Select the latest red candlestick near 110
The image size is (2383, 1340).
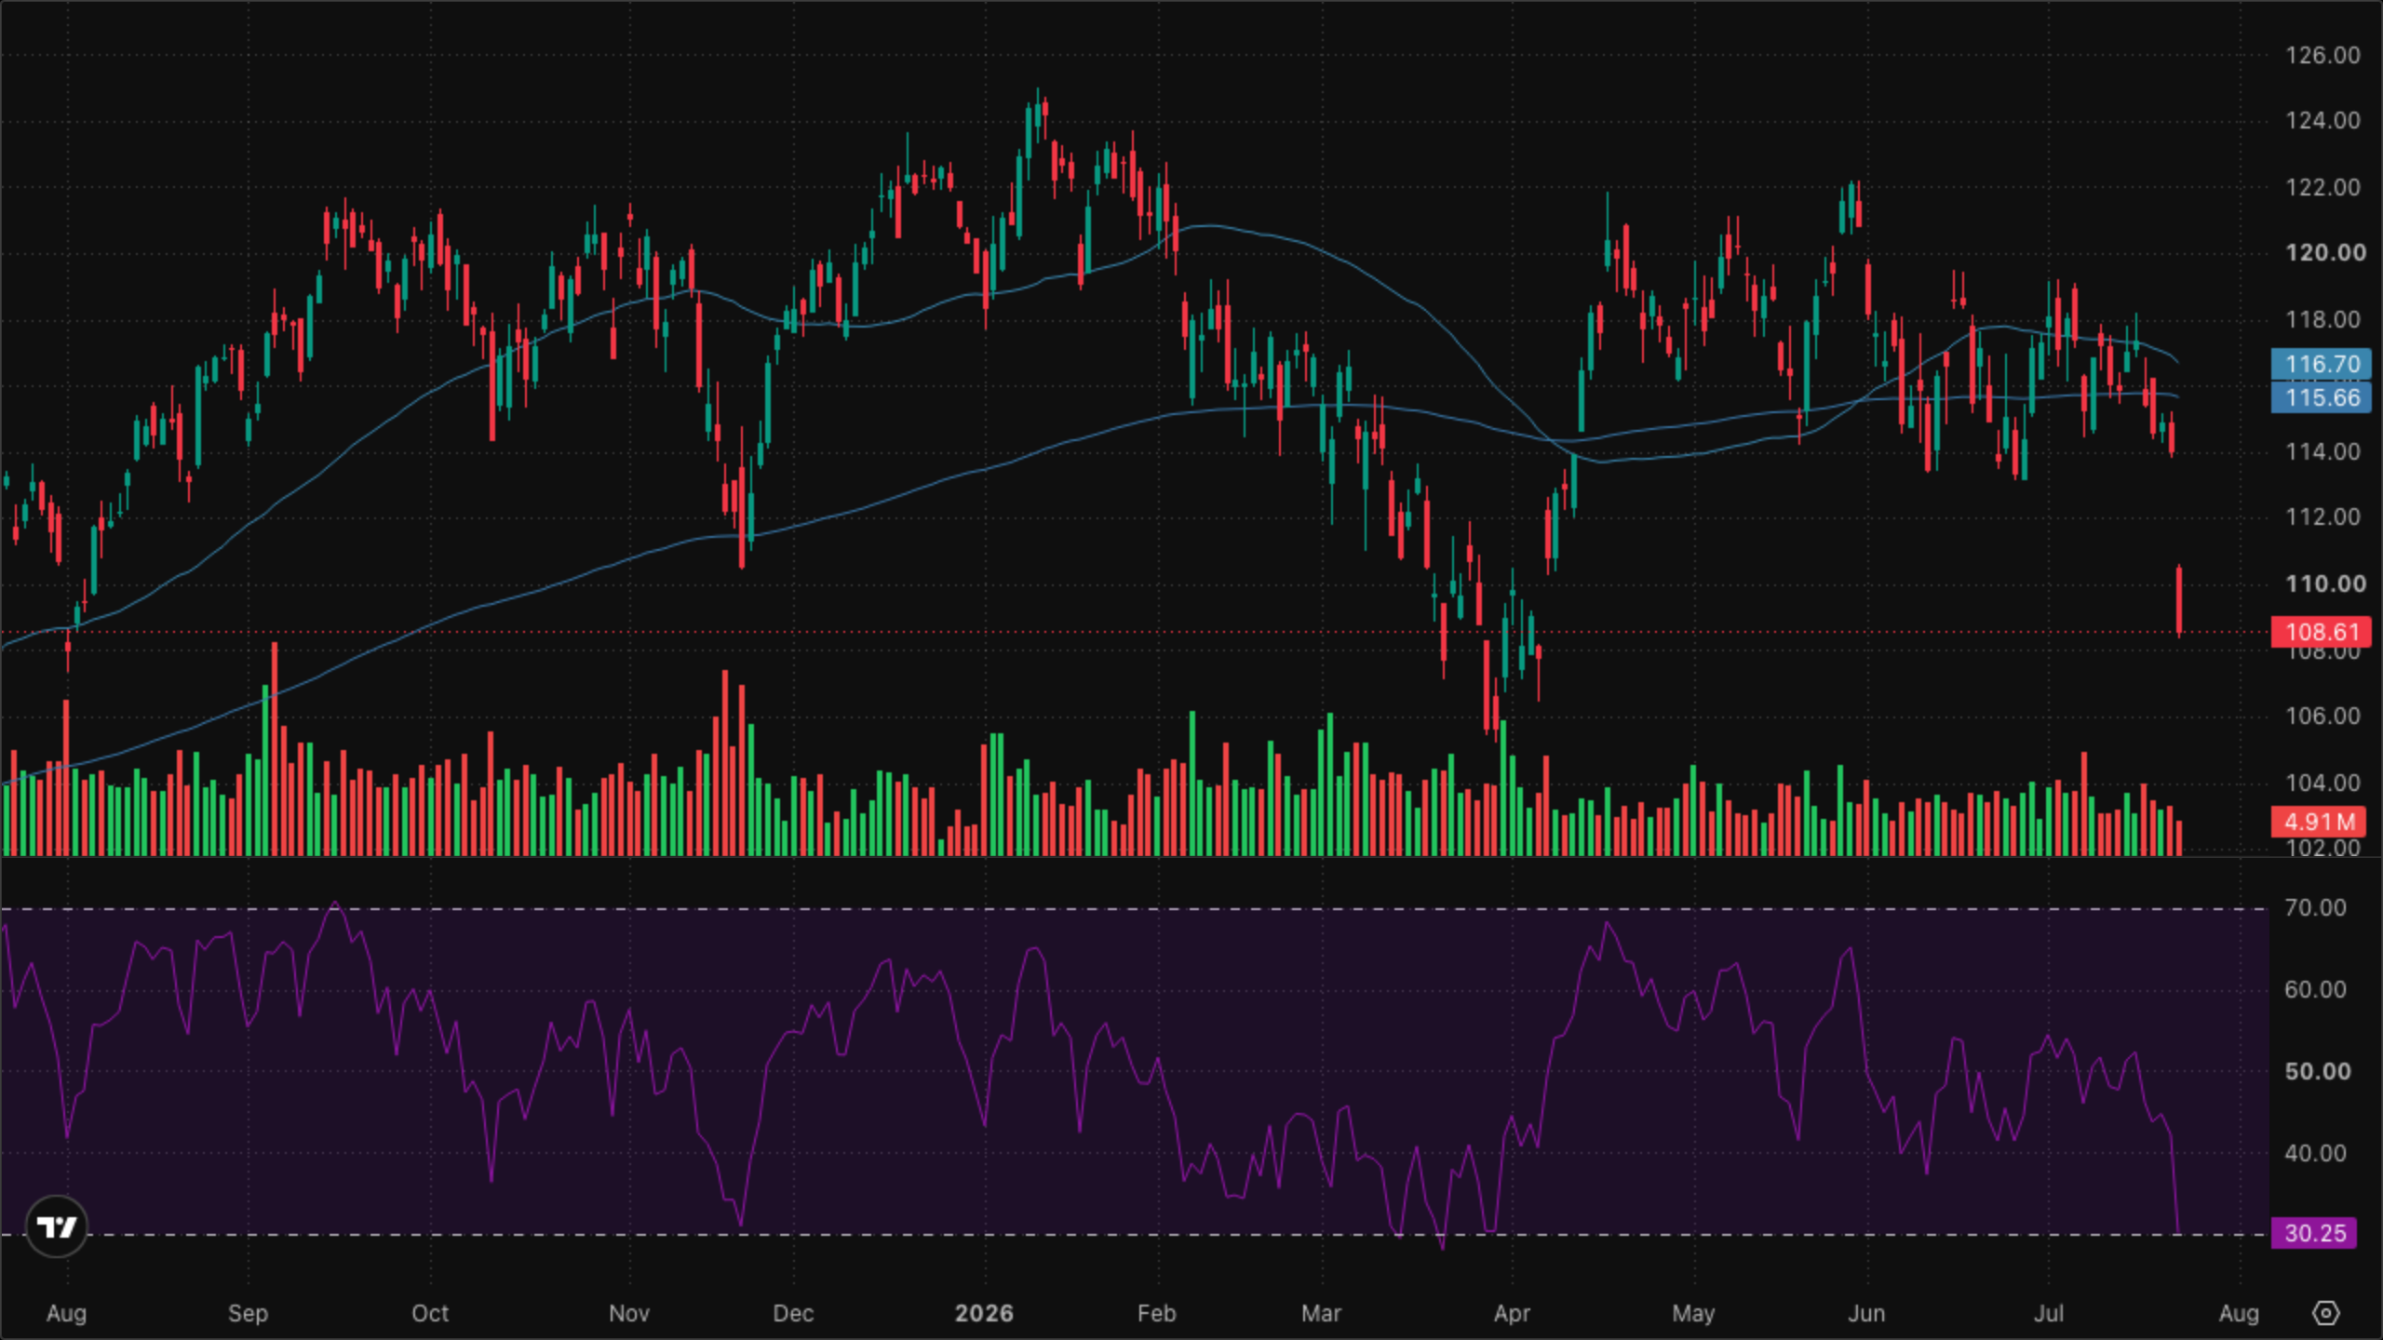2179,600
